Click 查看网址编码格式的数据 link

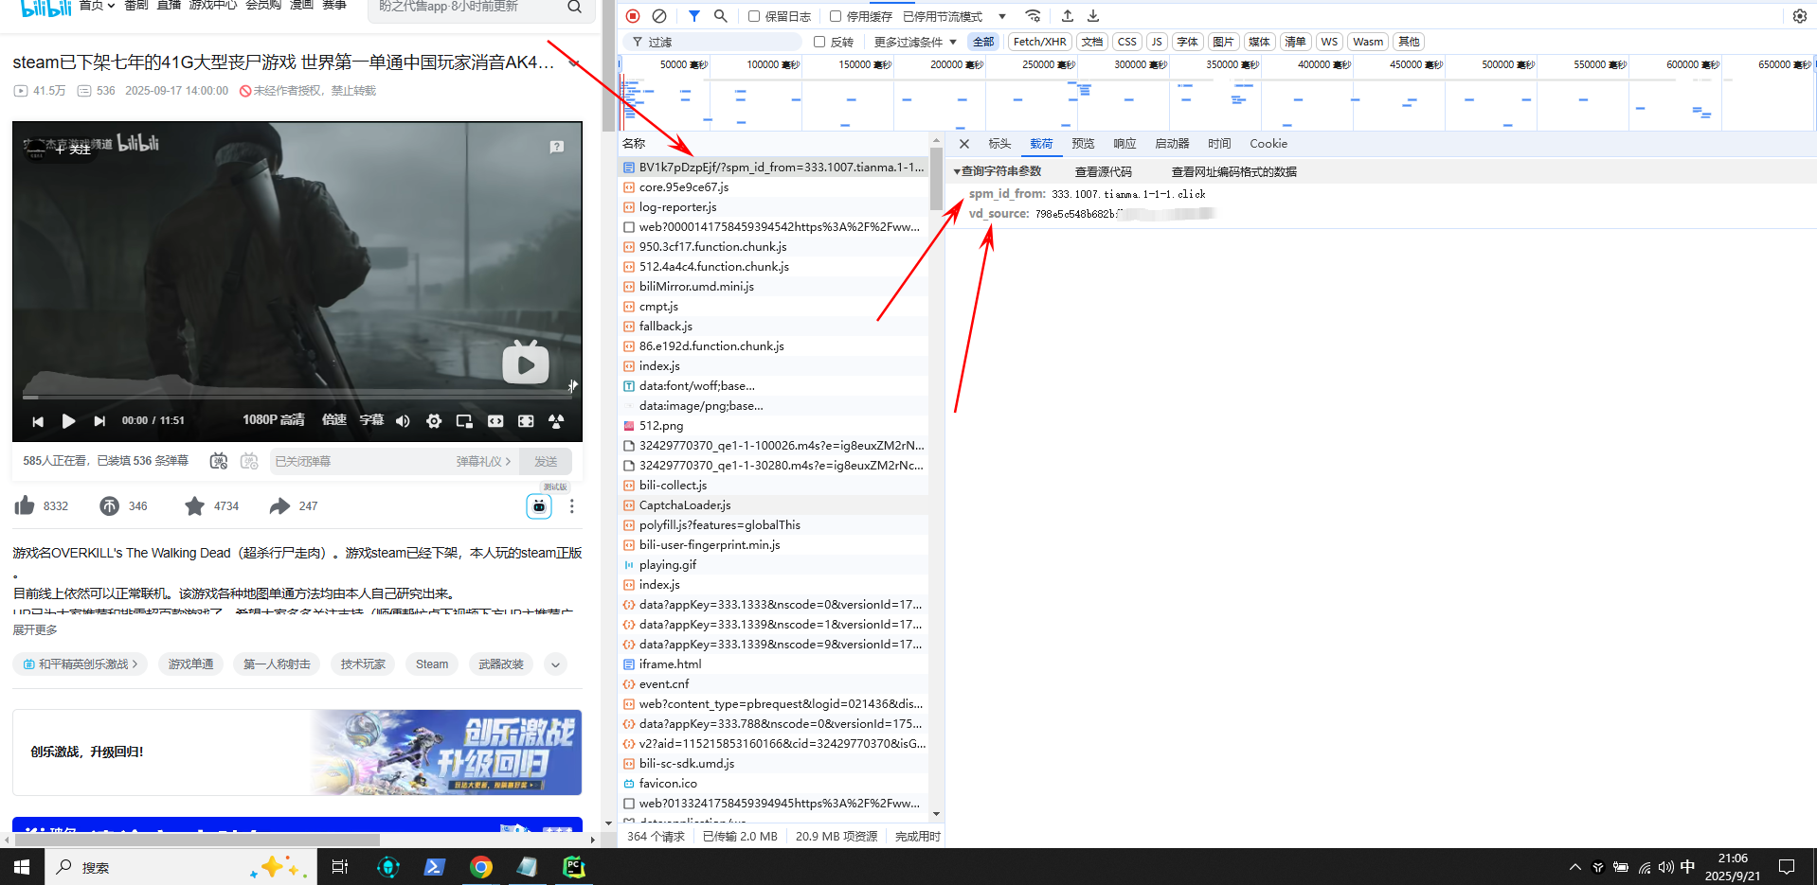(x=1234, y=172)
